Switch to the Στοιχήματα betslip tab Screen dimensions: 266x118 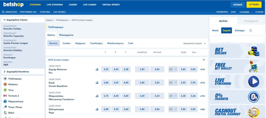(x=251, y=21)
